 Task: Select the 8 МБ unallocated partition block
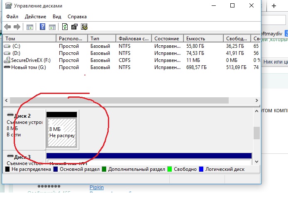pos(62,132)
